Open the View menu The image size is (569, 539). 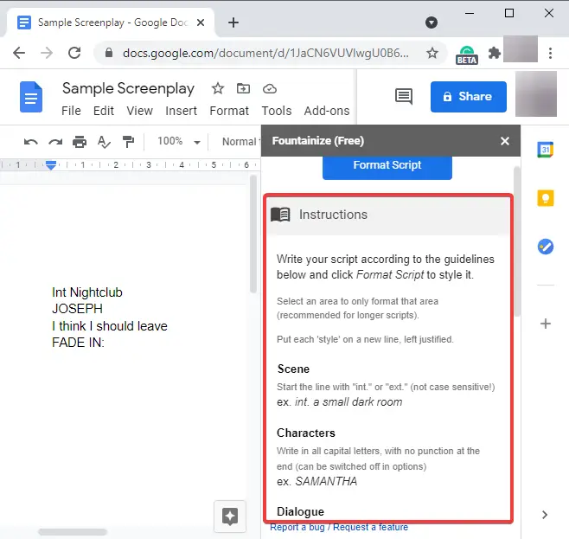(x=140, y=111)
